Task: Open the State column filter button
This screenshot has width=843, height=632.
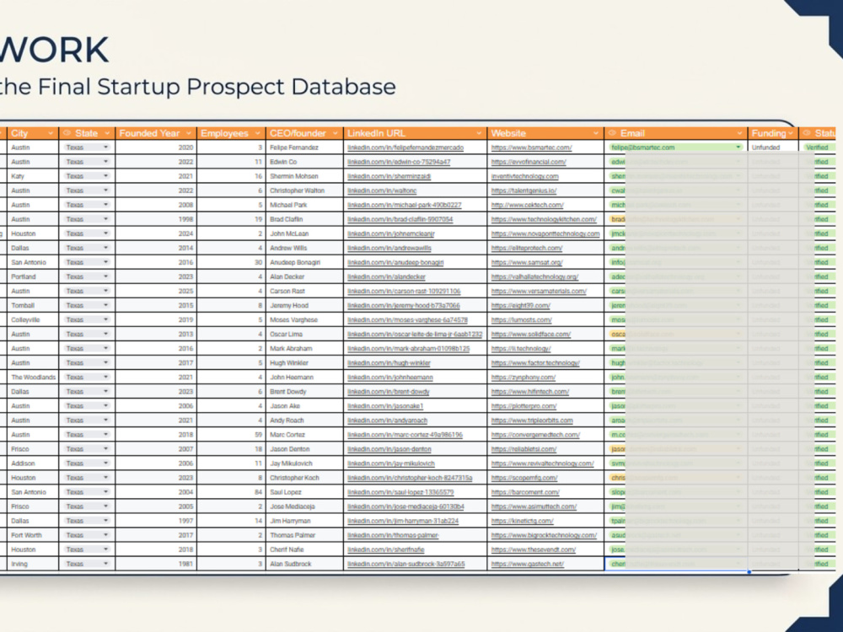Action: [x=107, y=133]
